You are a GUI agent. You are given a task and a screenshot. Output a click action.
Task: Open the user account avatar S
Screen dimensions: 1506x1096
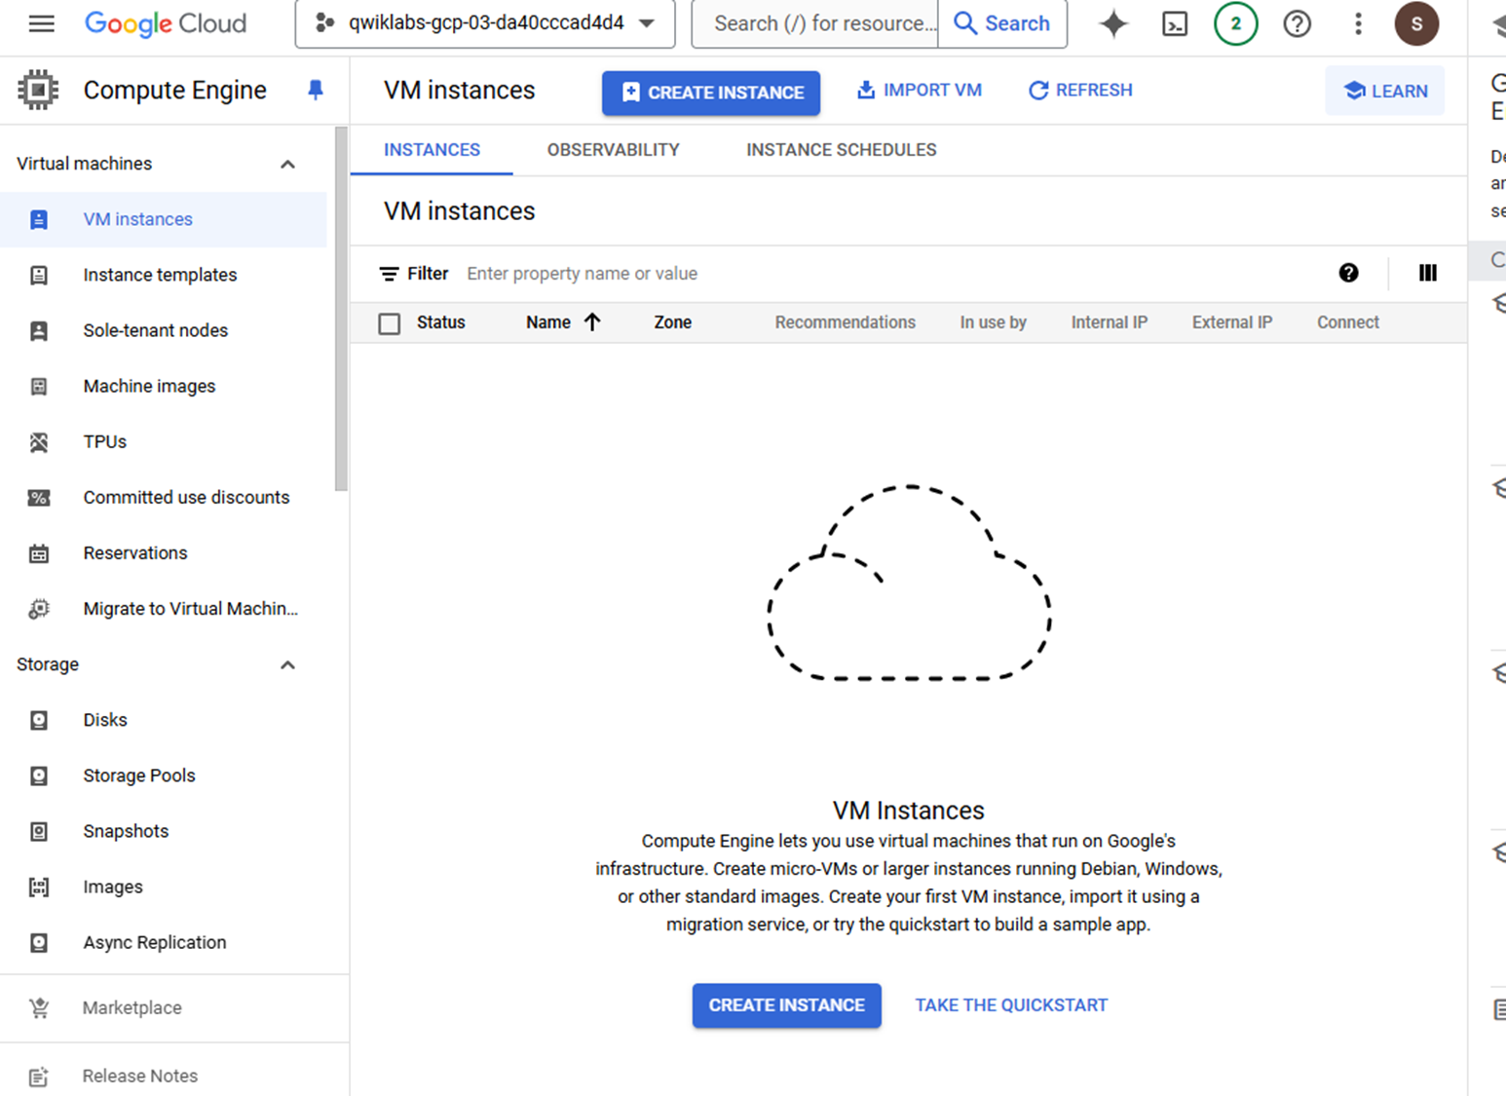pyautogui.click(x=1416, y=23)
